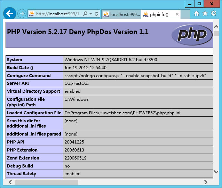Switch to the localhost:999... tab
This screenshot has width=222, height=188.
tap(121, 14)
